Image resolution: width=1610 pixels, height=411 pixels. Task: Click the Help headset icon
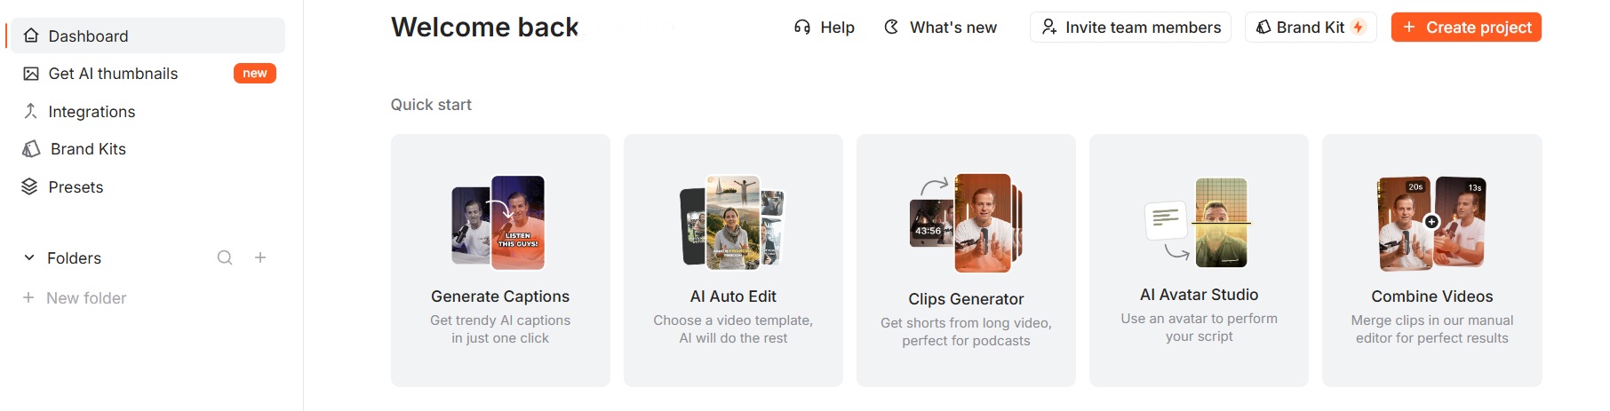[802, 28]
